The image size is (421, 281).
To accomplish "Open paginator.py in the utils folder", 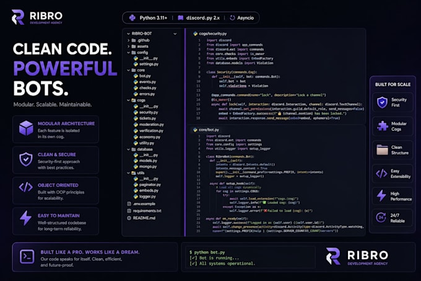I will tap(150, 184).
